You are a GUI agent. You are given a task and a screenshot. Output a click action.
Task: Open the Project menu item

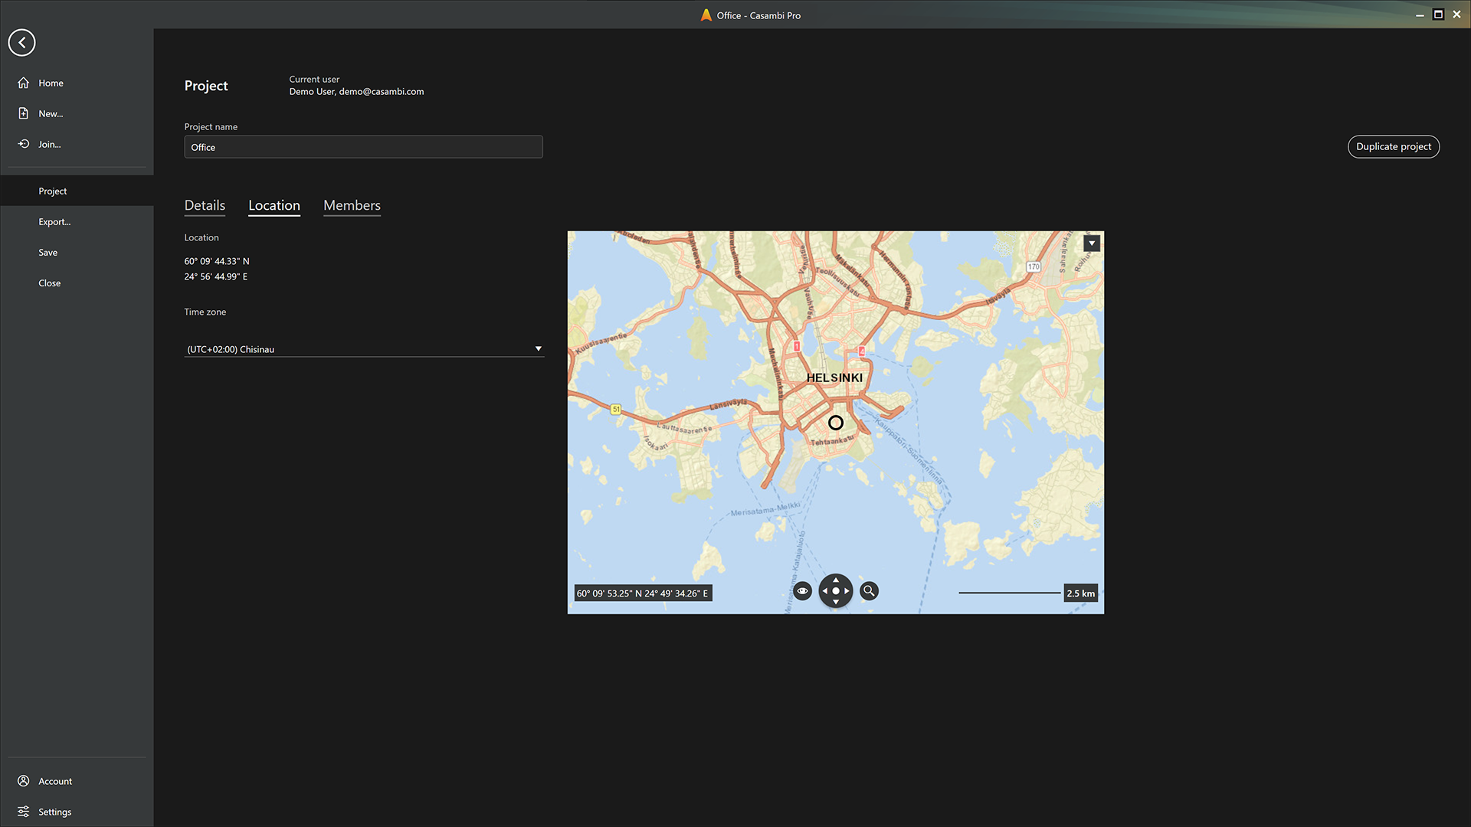coord(77,191)
